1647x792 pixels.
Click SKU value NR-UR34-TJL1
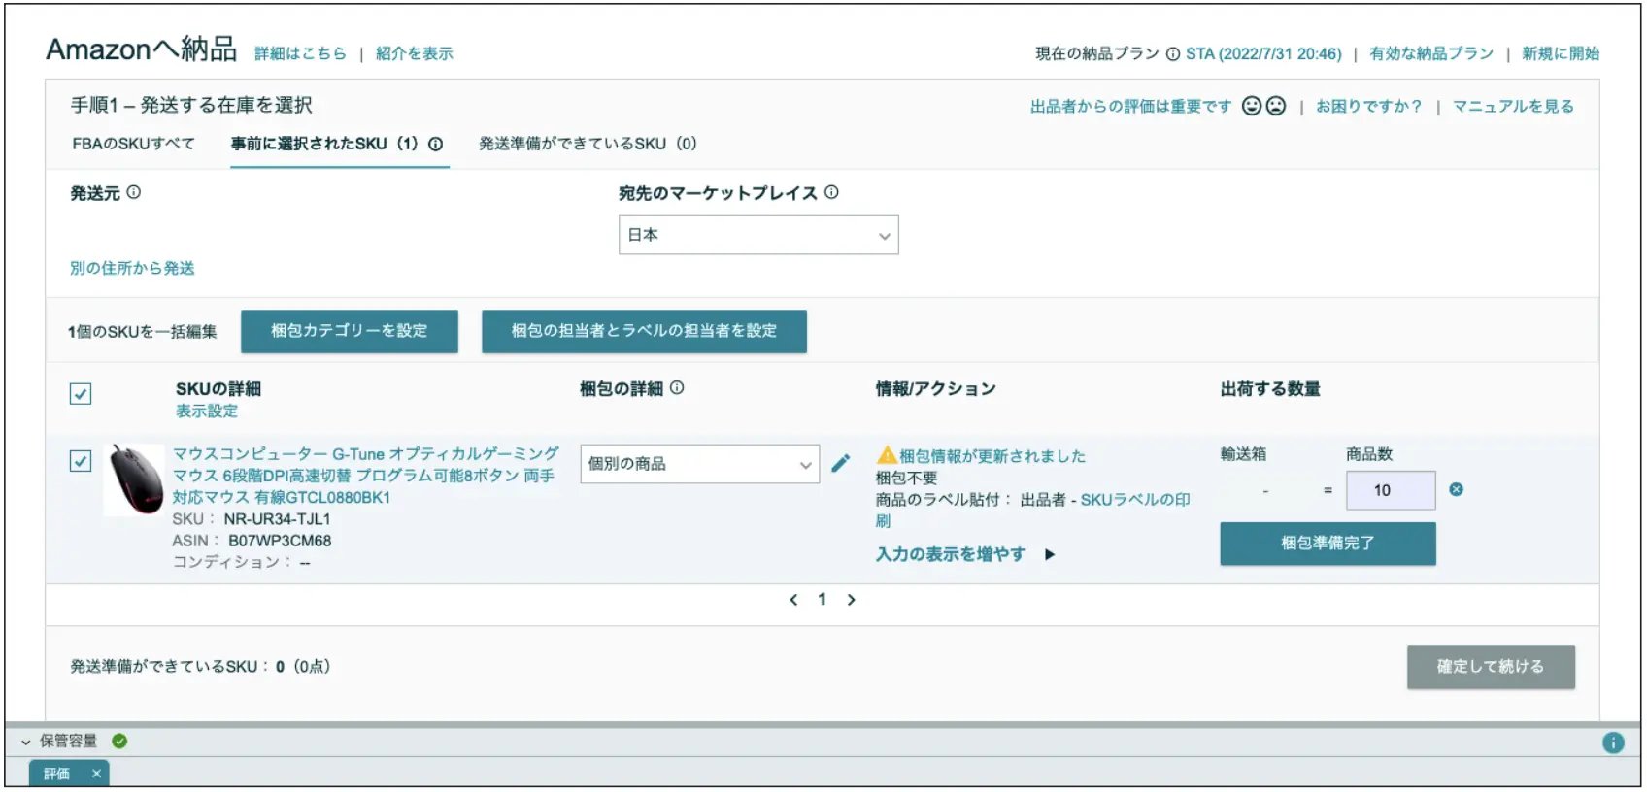(x=278, y=519)
